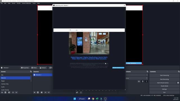Open scene filters icon in Scenes toolbar
The width and height of the screenshot is (180, 101).
point(9,92)
